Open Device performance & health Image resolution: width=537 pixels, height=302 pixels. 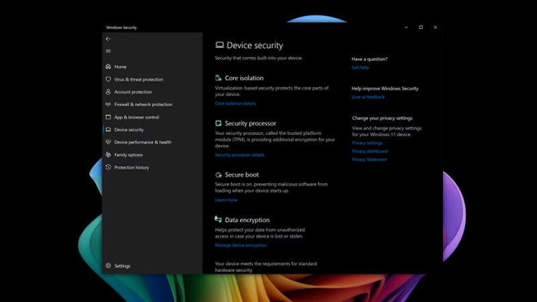point(143,142)
